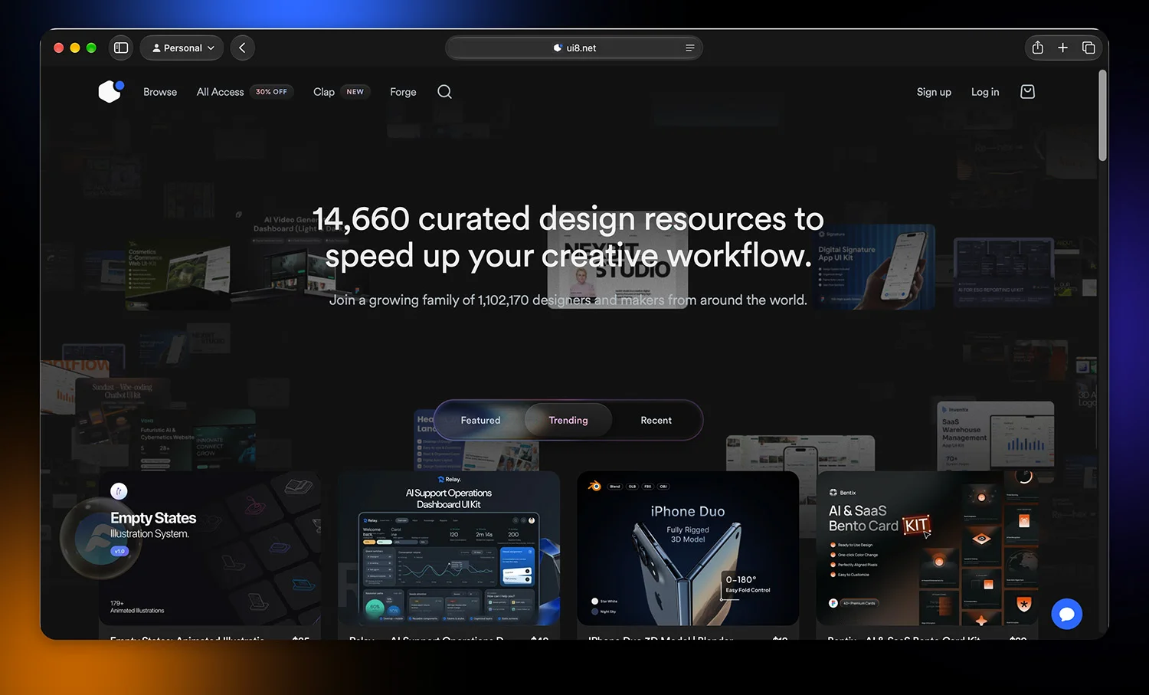Toggle the Safari sidebar icon
This screenshot has height=695, width=1149.
[x=121, y=48]
